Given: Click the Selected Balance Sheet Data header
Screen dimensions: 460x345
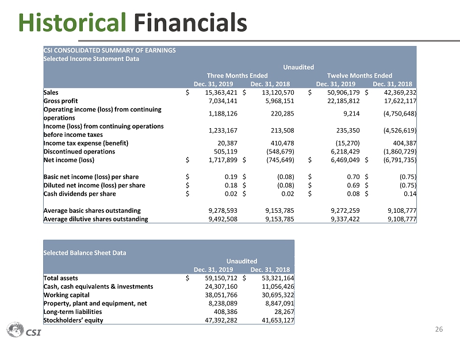Looking at the screenshot, I should [85, 252].
